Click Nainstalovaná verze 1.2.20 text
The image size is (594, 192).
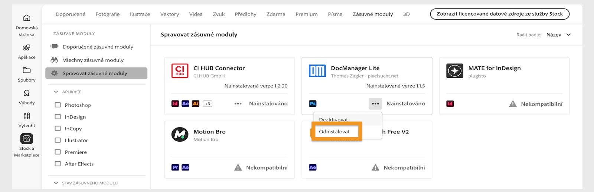pyautogui.click(x=256, y=86)
